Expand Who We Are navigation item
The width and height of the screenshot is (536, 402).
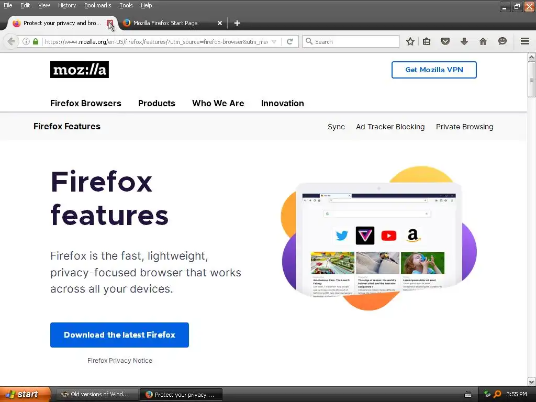tap(218, 103)
